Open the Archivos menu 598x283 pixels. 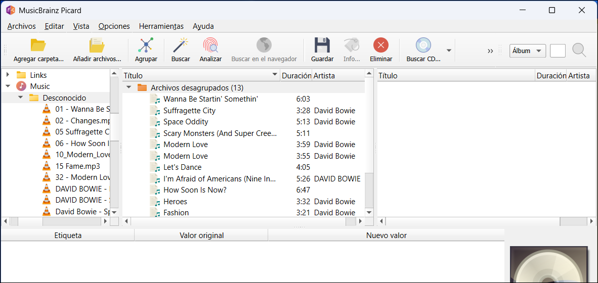tap(21, 26)
